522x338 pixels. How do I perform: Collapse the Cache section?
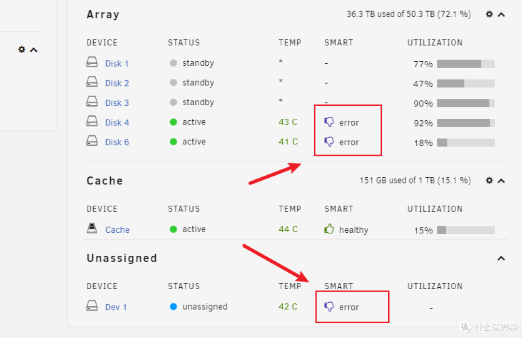[501, 181]
